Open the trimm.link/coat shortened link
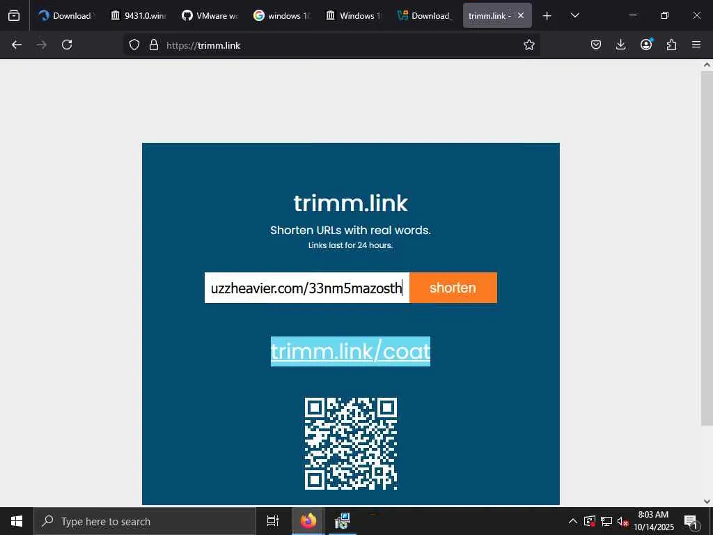The width and height of the screenshot is (713, 535). (350, 351)
